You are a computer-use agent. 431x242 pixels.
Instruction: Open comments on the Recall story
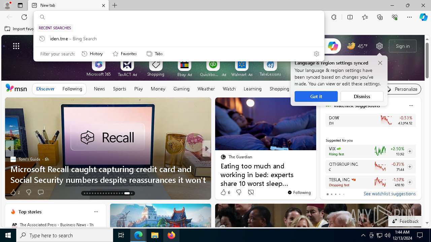coord(41,192)
